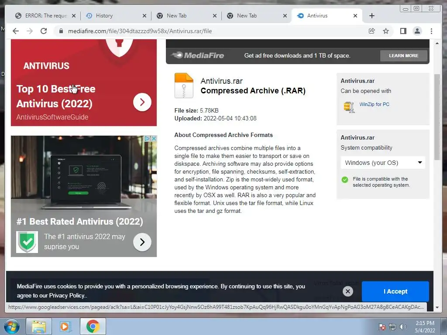Click the page scrollbar down arrow
Screen dimensions: 447x335
(437, 308)
